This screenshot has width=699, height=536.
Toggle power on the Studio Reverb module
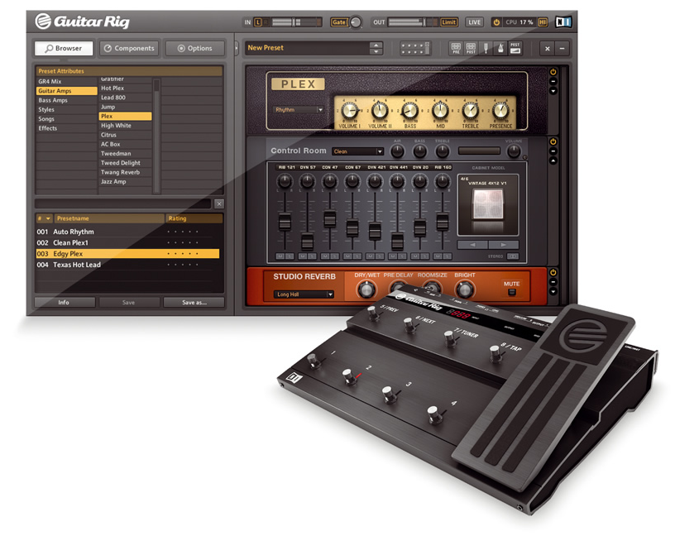(553, 272)
